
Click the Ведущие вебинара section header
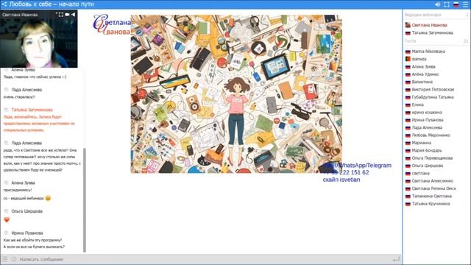pos(422,15)
